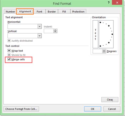Click the help question mark icon

[109, 3]
